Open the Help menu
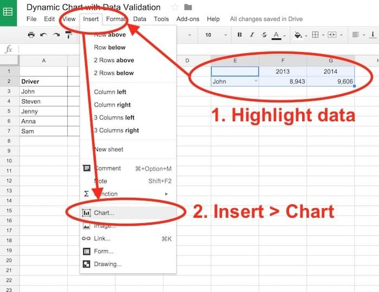The image size is (379, 292). (x=213, y=19)
